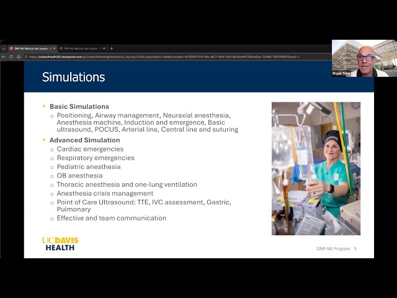Reload the page with the refresh icon
This screenshot has width=397, height=298.
coord(11,56)
